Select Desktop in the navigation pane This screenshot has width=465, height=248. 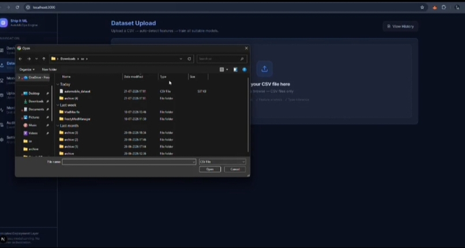pyautogui.click(x=33, y=93)
